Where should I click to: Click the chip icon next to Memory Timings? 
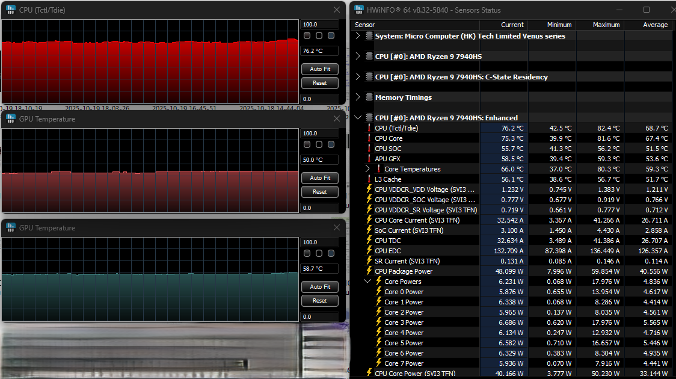pos(369,97)
